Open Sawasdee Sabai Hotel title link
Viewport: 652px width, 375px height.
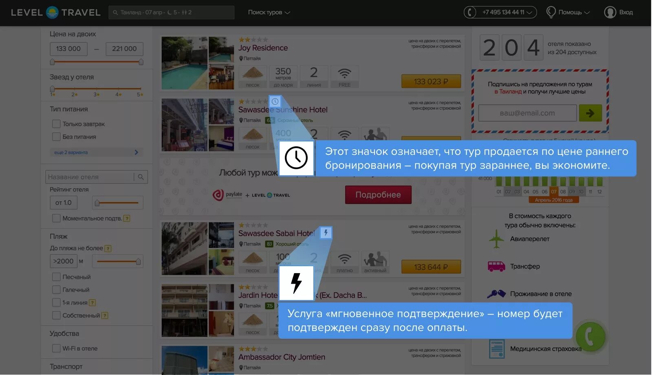click(x=276, y=234)
